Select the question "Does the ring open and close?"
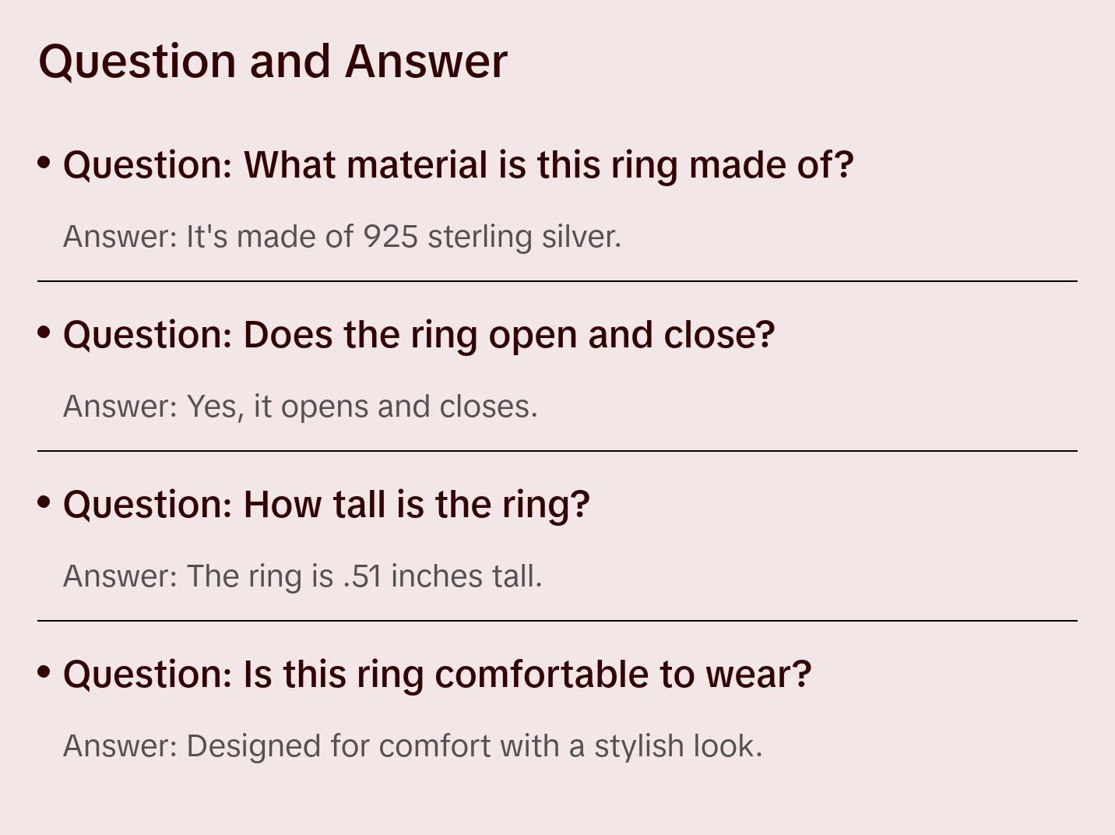1115x835 pixels. [x=419, y=335]
